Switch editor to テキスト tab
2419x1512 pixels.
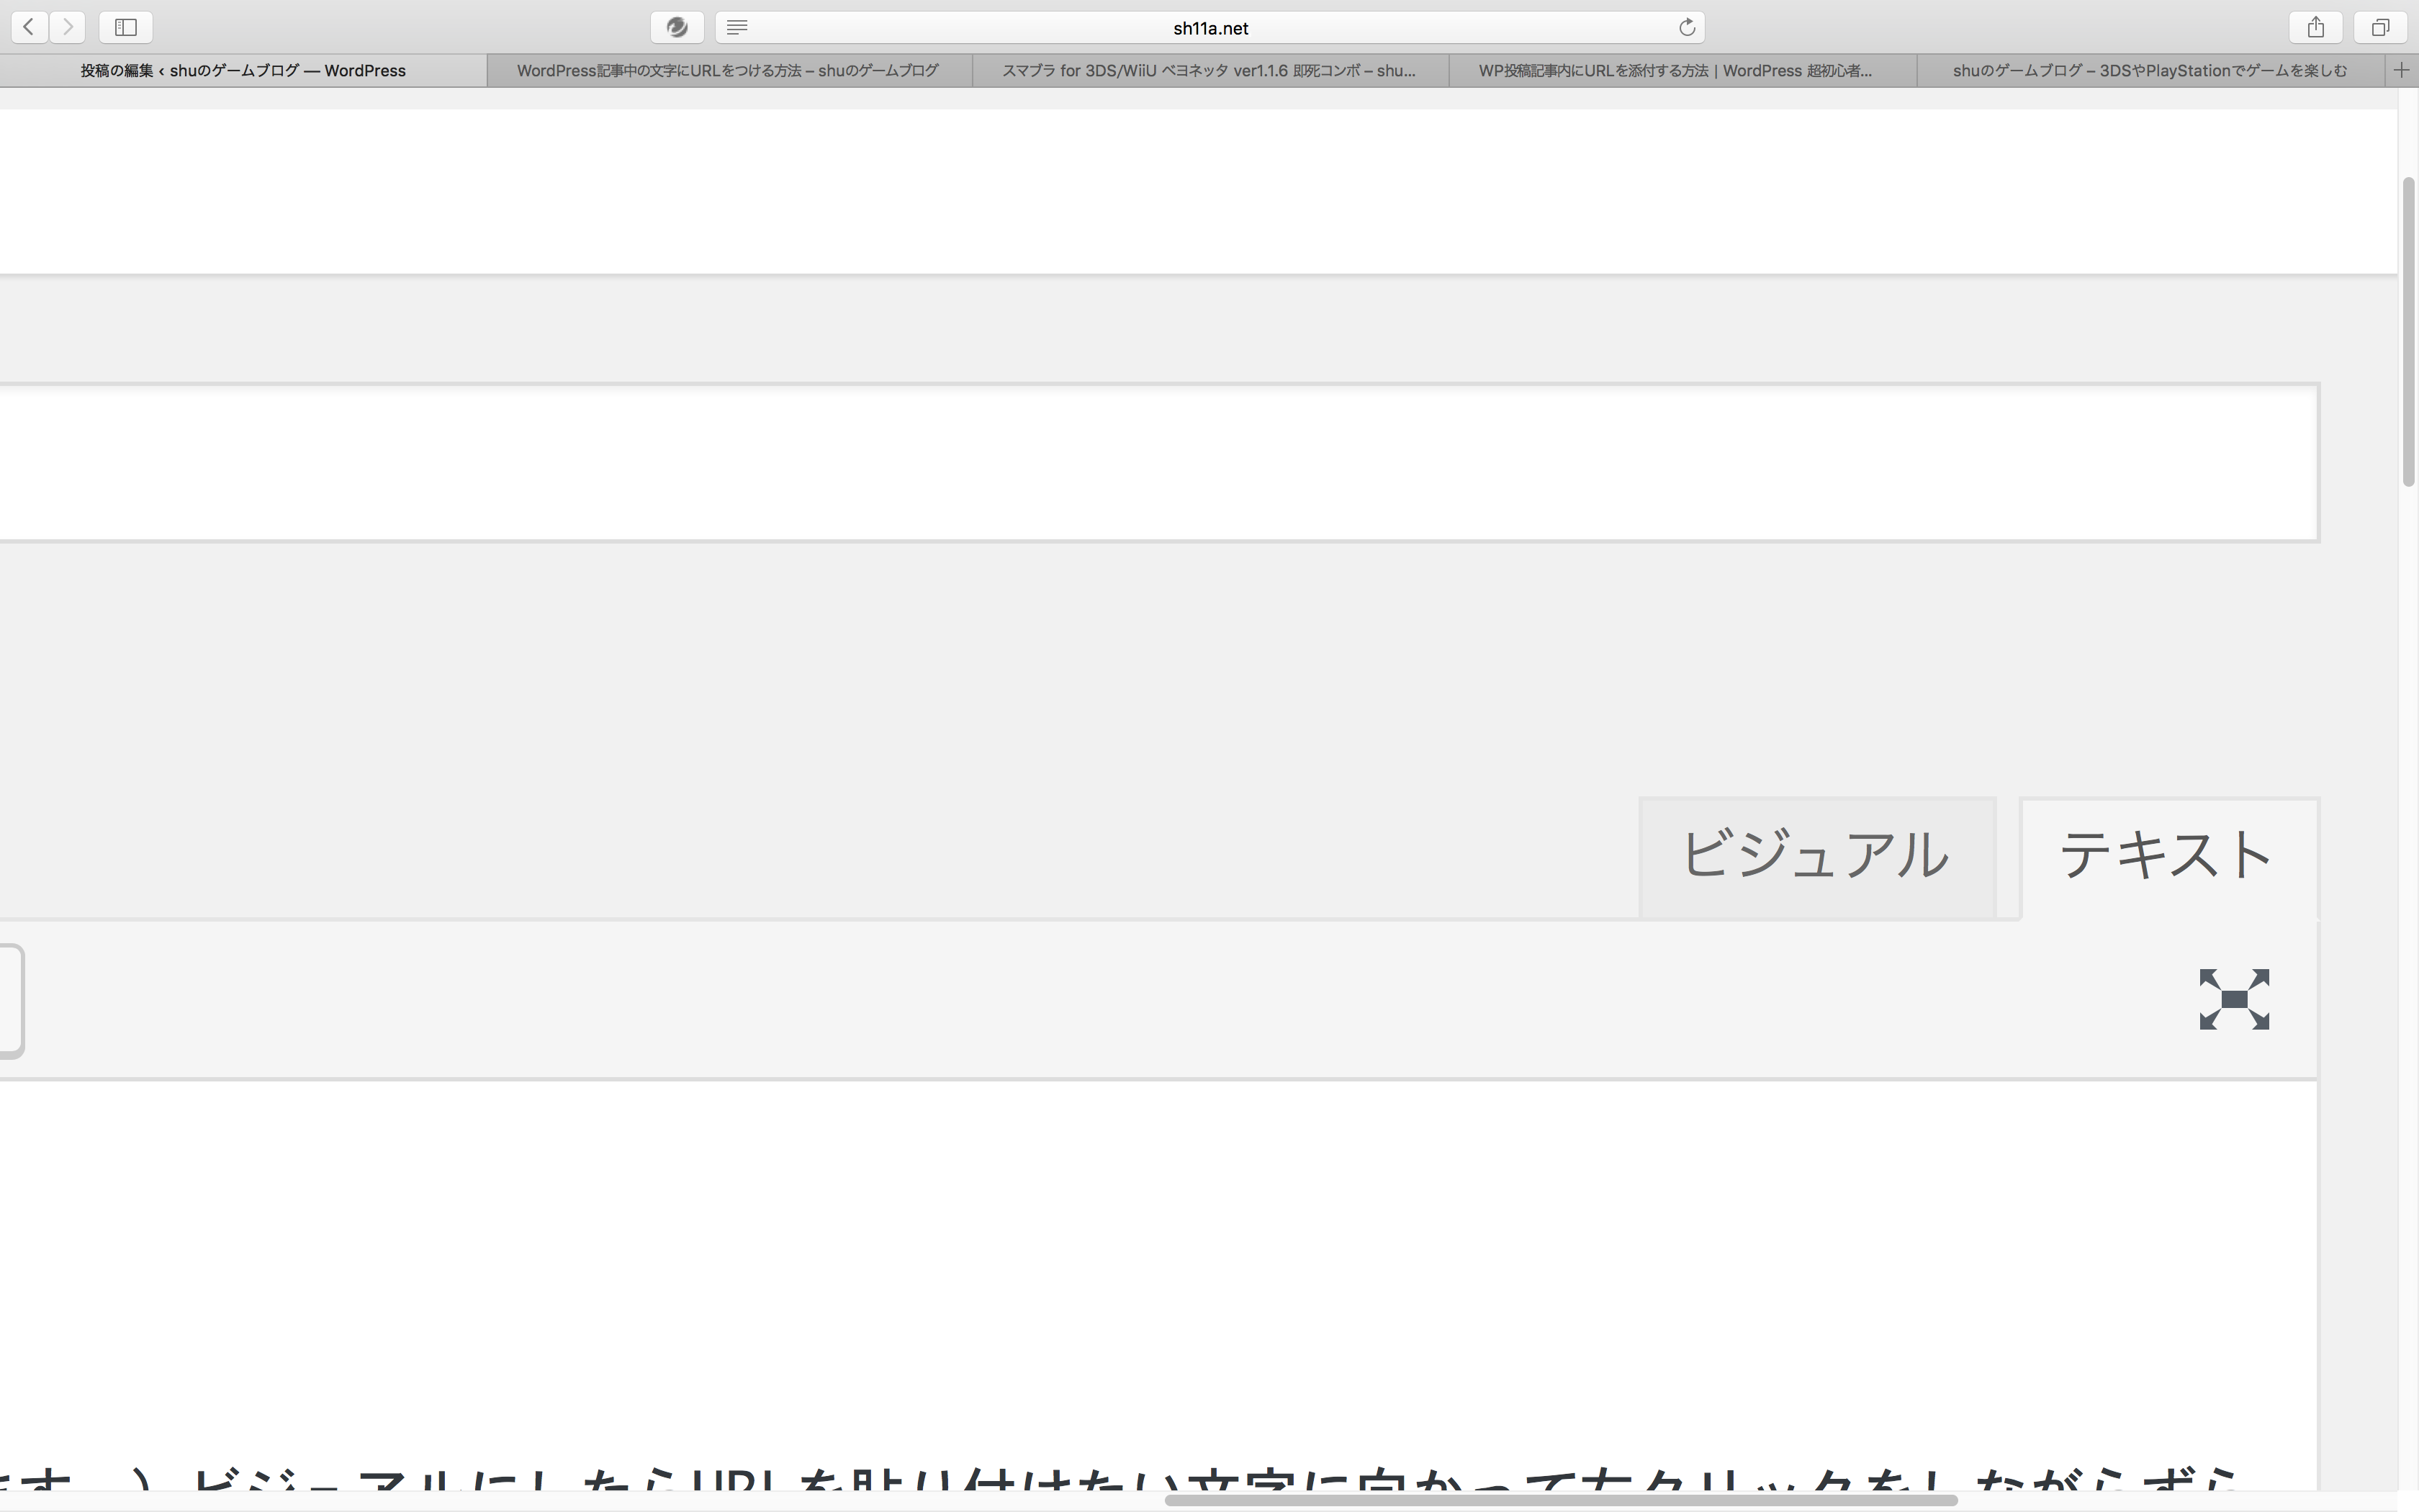click(x=2168, y=856)
